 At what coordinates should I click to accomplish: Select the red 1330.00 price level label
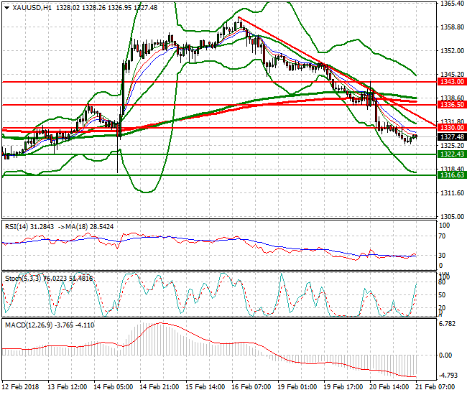point(452,128)
